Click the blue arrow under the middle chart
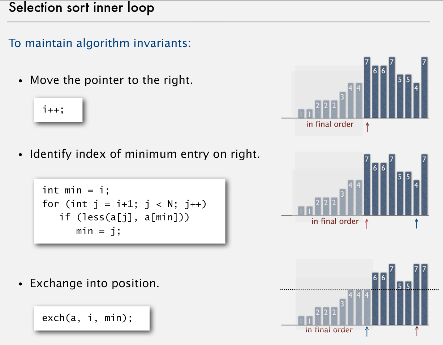443x345 pixels. click(416, 223)
